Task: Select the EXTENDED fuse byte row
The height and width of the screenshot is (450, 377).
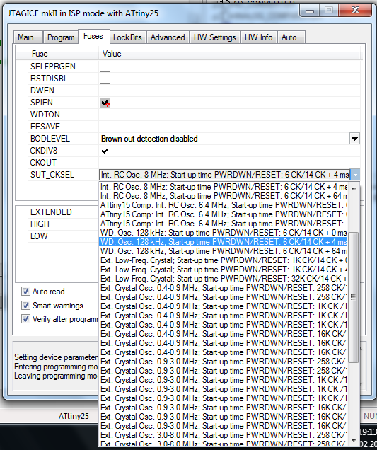Action: (51, 212)
